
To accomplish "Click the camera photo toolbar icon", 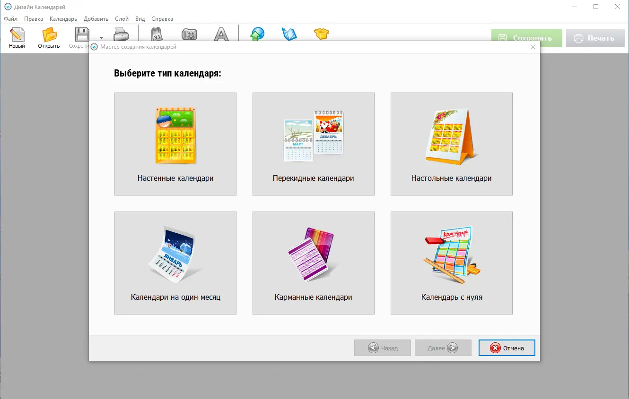I will click(189, 34).
